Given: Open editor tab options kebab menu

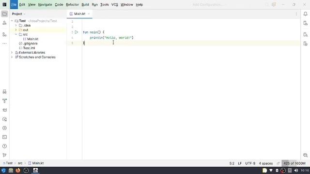Looking at the screenshot, I should point(296,14).
